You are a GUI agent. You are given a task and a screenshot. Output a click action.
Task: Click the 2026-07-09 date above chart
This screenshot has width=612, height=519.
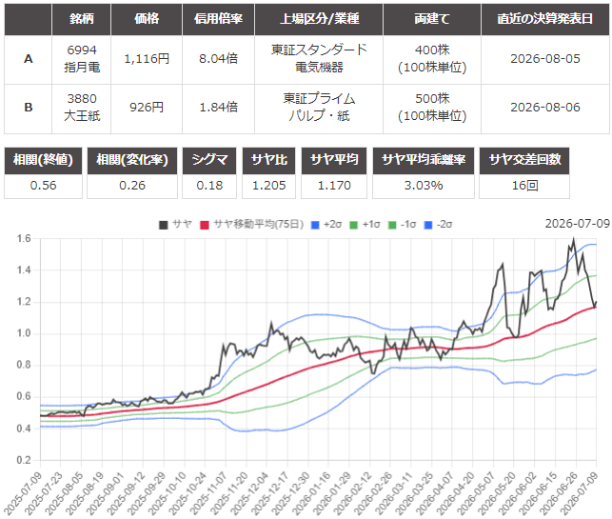tap(578, 224)
